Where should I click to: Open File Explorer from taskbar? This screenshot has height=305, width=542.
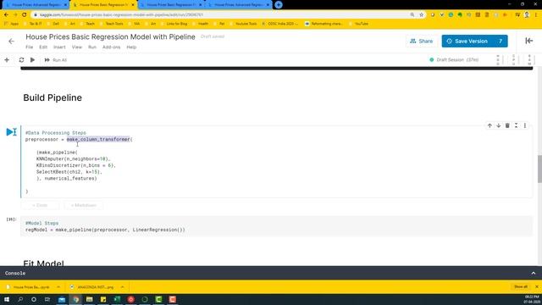tap(89, 299)
